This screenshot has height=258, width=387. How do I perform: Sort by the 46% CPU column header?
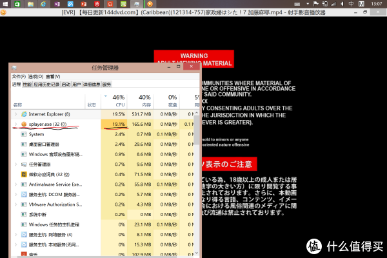point(114,101)
